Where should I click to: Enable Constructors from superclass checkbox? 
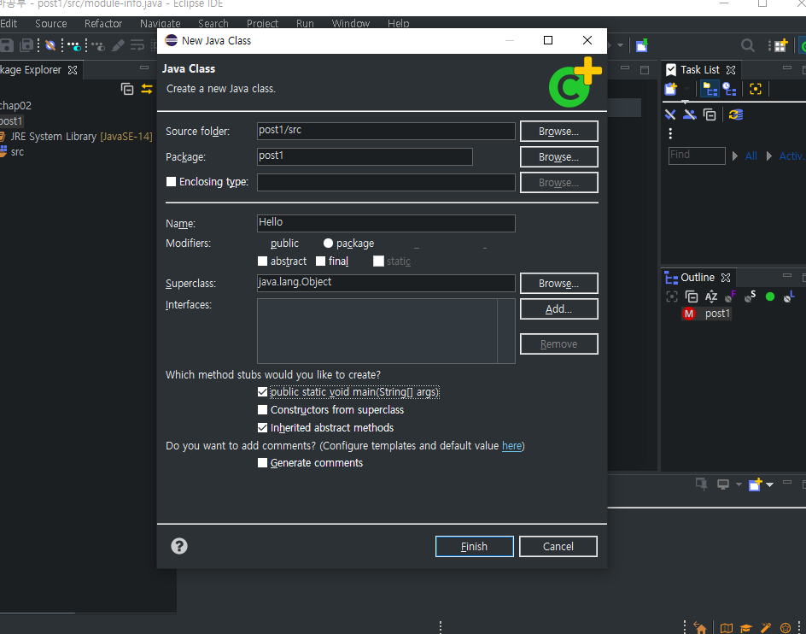pyautogui.click(x=263, y=409)
